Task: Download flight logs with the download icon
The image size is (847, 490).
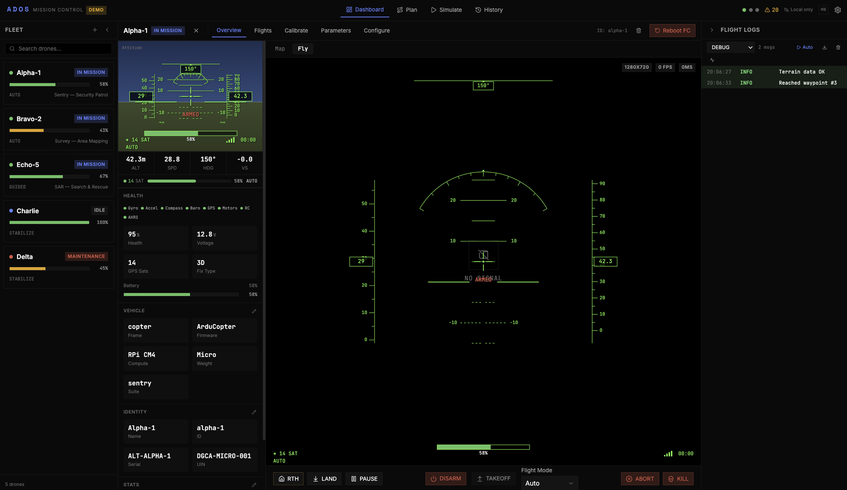Action: pos(824,47)
